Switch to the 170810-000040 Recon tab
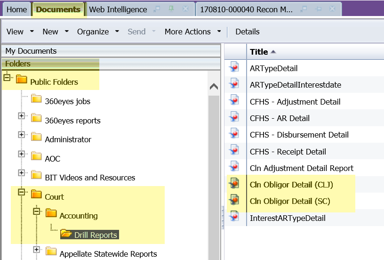This screenshot has width=384, height=260. [x=247, y=9]
